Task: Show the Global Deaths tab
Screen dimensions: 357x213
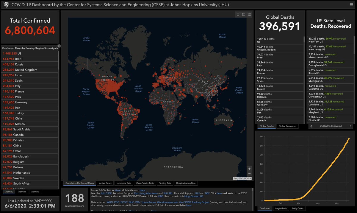Action: pyautogui.click(x=267, y=126)
